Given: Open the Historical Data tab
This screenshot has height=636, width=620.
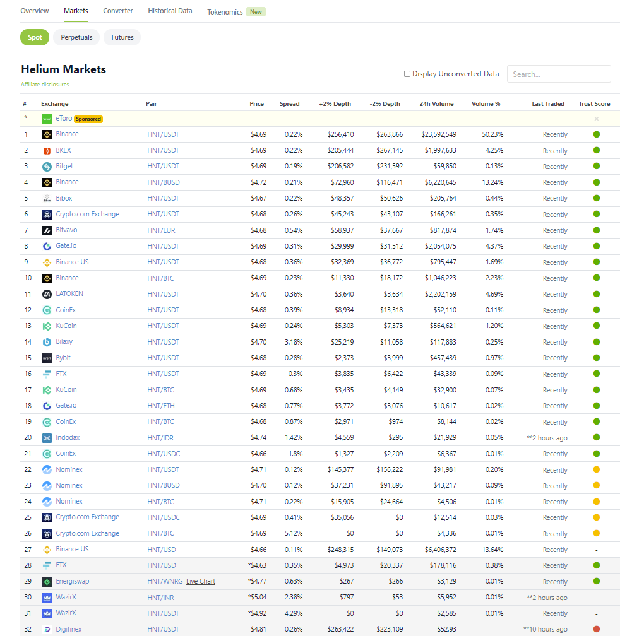Looking at the screenshot, I should pyautogui.click(x=170, y=11).
